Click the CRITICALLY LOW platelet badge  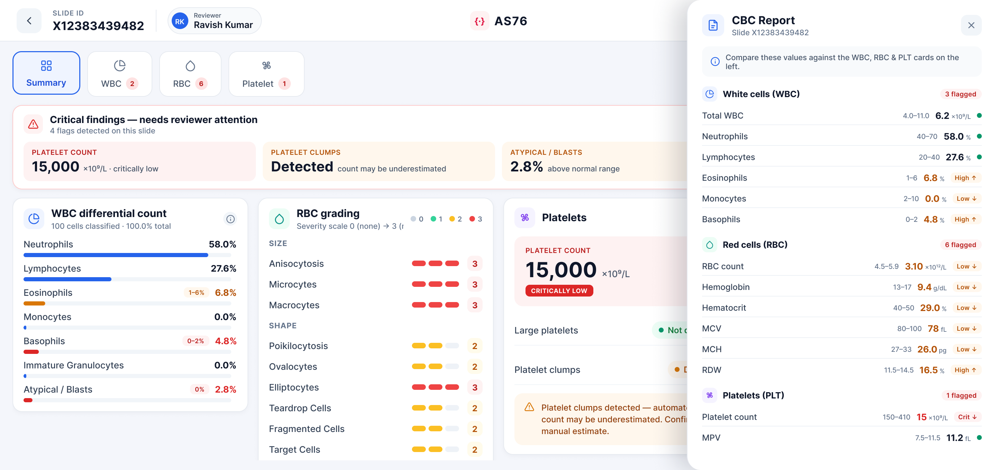pos(559,291)
